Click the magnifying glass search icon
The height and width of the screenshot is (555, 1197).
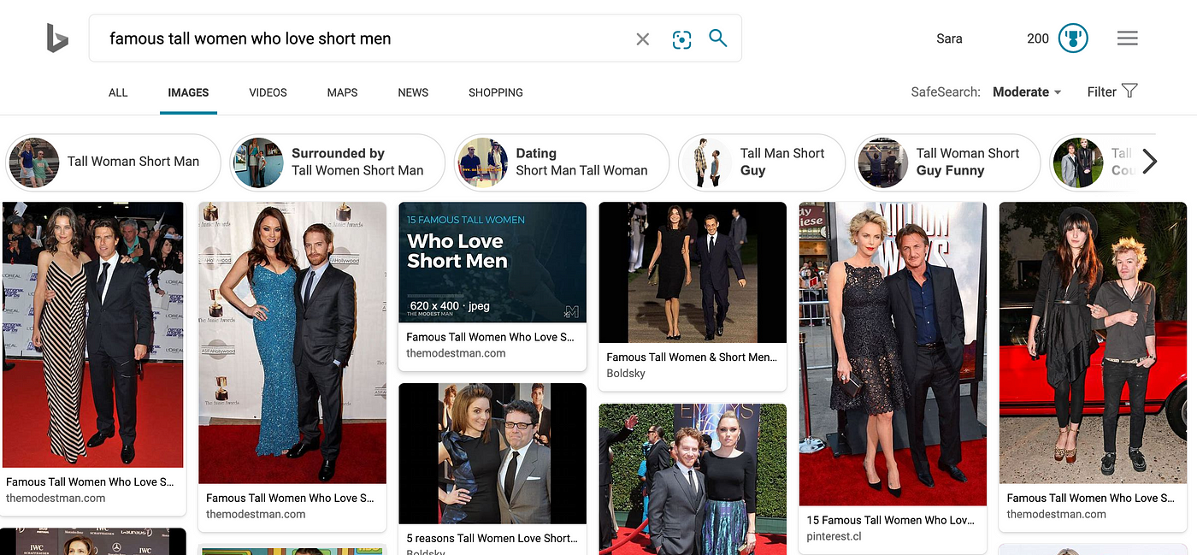(x=718, y=38)
